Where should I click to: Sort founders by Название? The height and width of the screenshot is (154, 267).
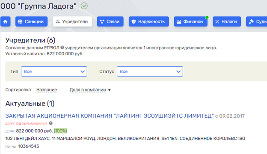point(47,90)
